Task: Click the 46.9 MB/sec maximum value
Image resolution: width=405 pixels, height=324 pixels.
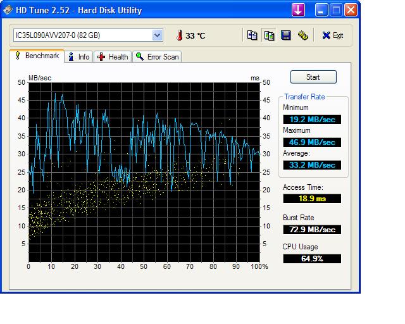Action: [x=312, y=142]
